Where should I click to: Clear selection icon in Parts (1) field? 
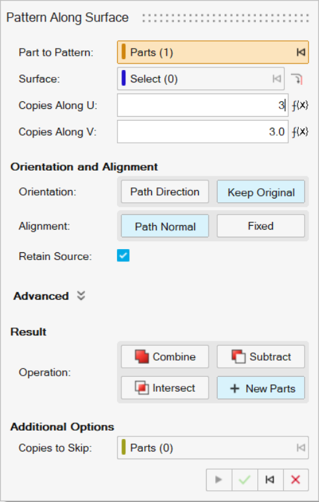[x=301, y=52]
